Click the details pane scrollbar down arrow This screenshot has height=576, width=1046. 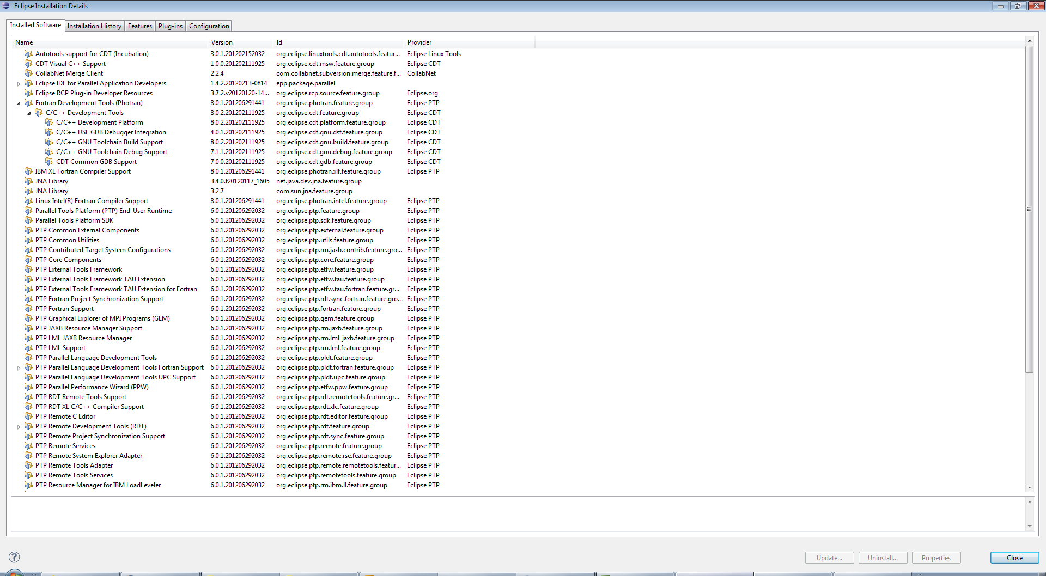click(x=1029, y=526)
